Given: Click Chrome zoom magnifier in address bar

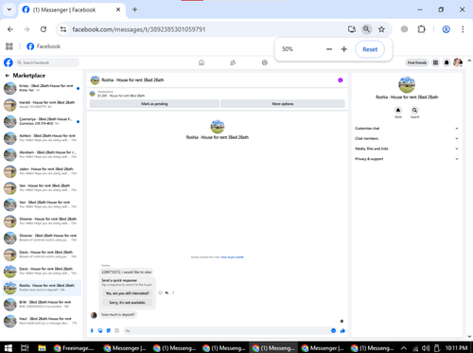Looking at the screenshot, I should pos(366,29).
